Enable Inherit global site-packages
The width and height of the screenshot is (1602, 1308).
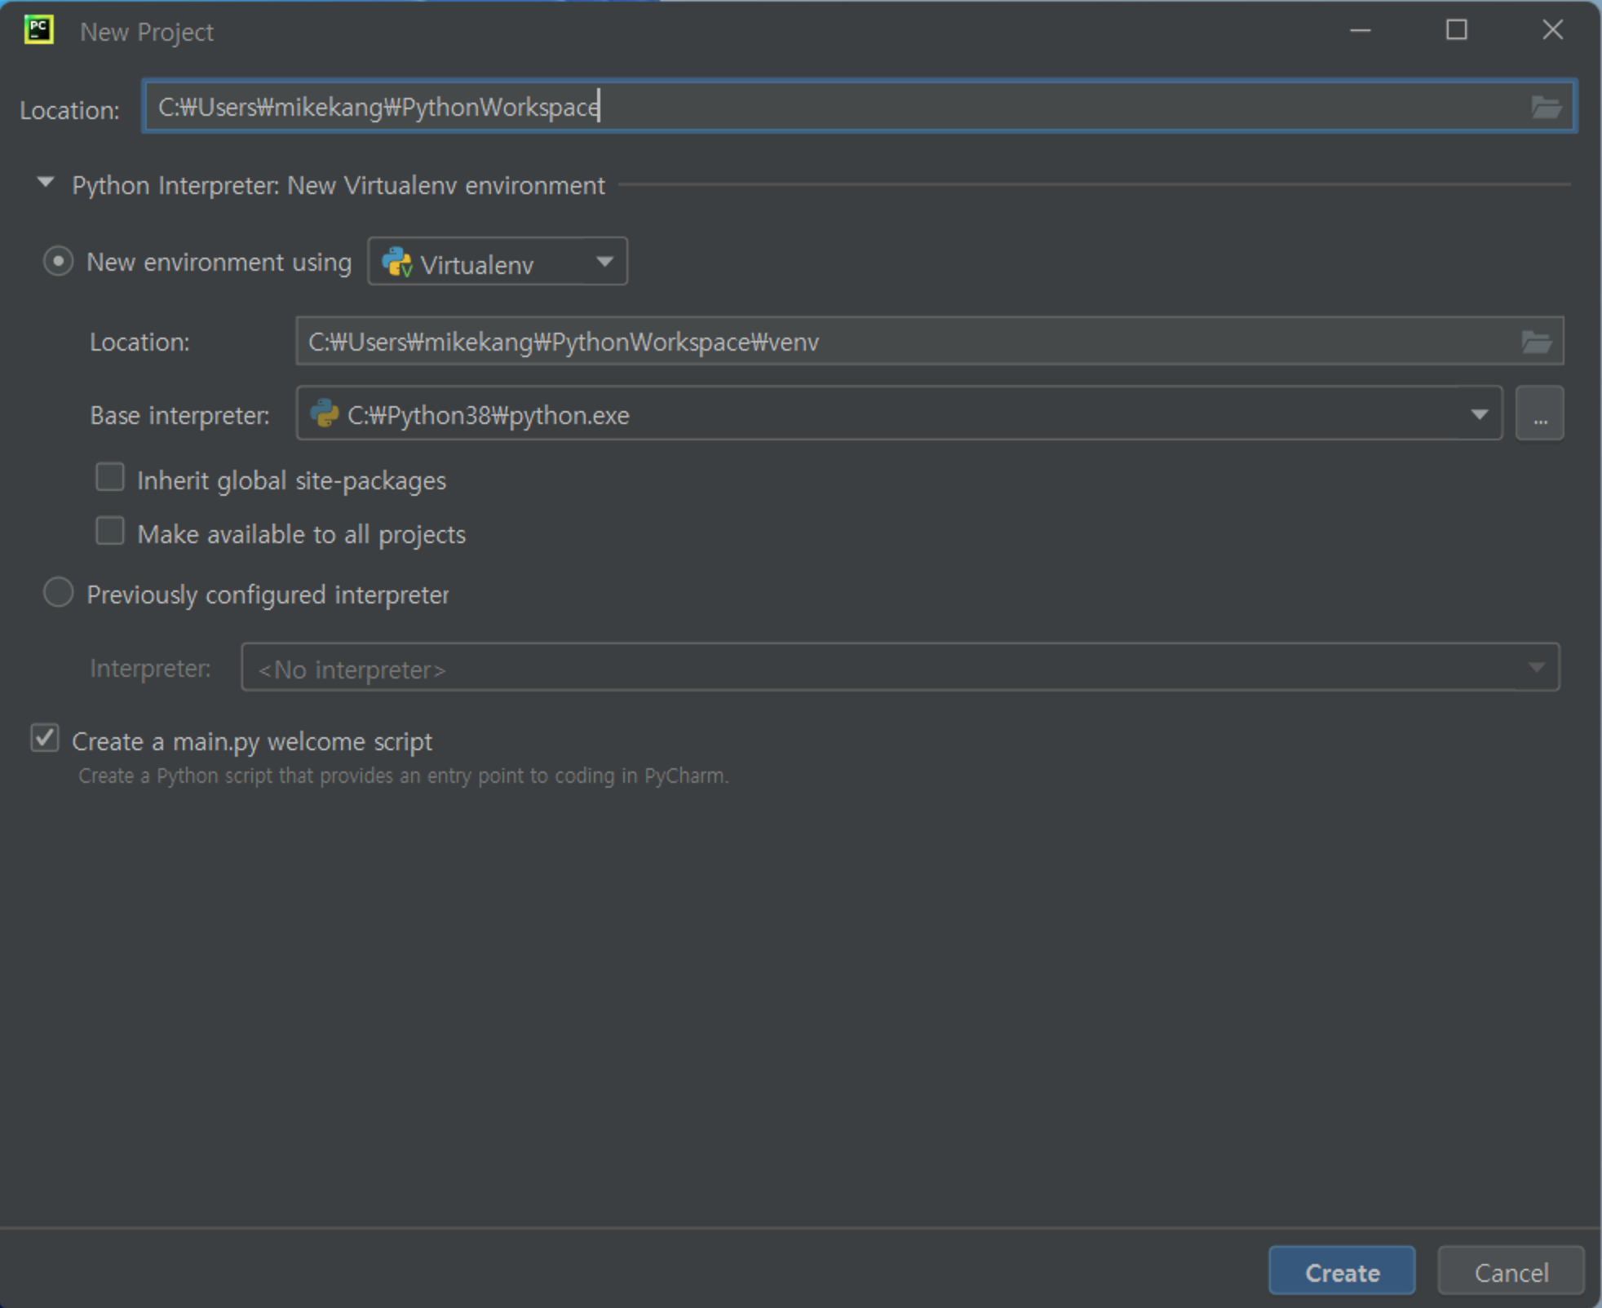point(110,478)
